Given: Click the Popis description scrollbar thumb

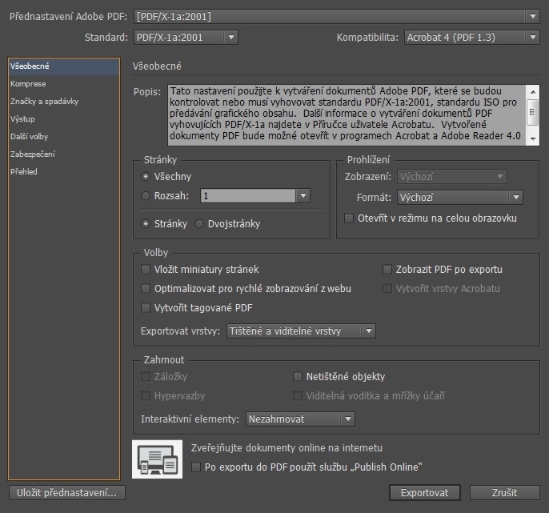Looking at the screenshot, I should point(532,112).
